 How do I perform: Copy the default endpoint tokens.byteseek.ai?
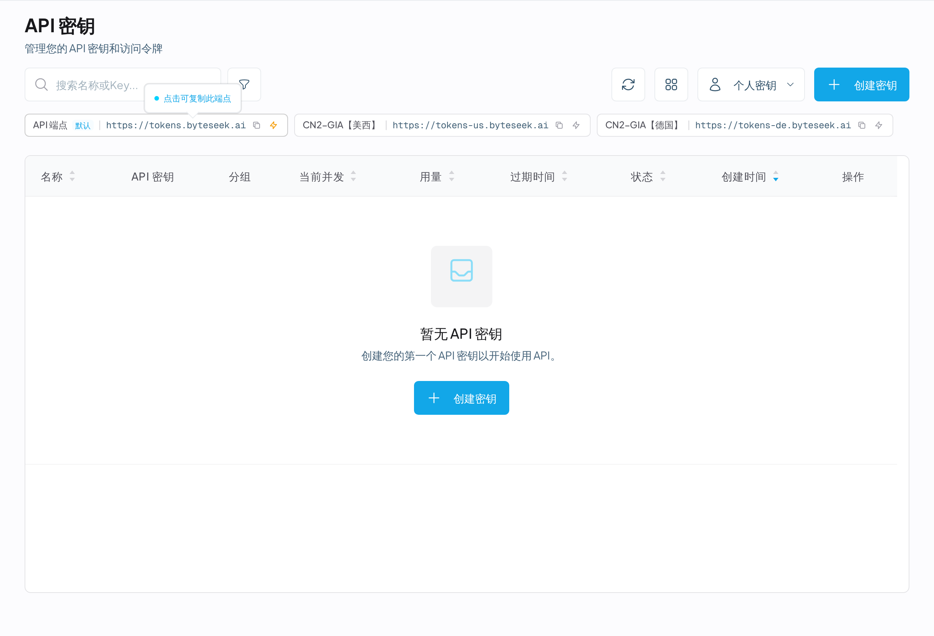click(257, 126)
